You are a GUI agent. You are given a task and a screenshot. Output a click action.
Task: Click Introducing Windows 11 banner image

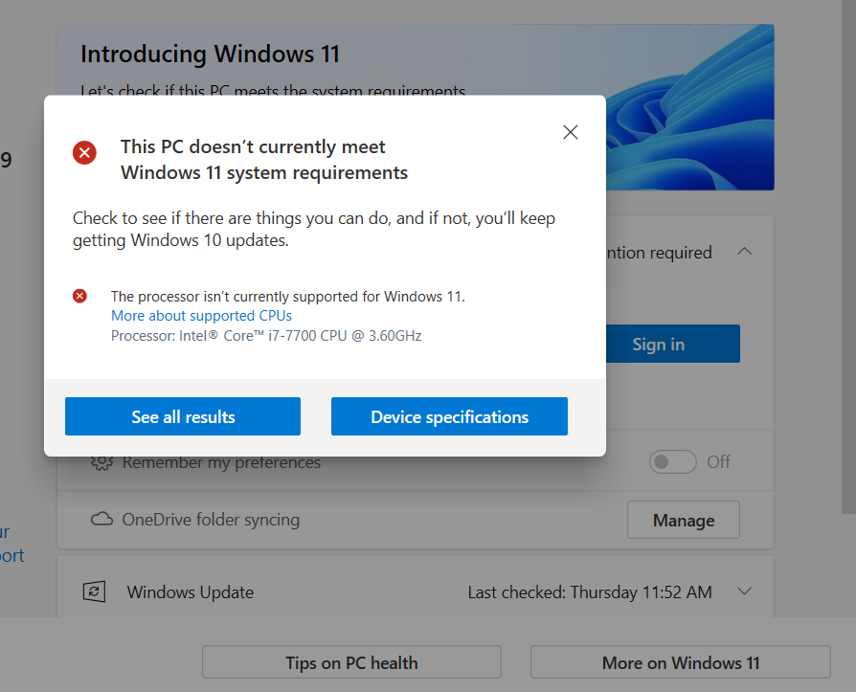click(690, 107)
